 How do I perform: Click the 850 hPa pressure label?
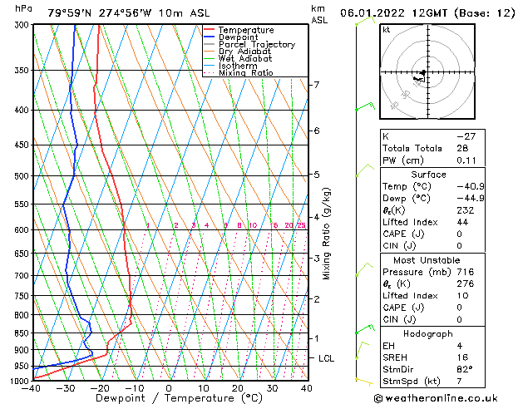[x=23, y=333]
